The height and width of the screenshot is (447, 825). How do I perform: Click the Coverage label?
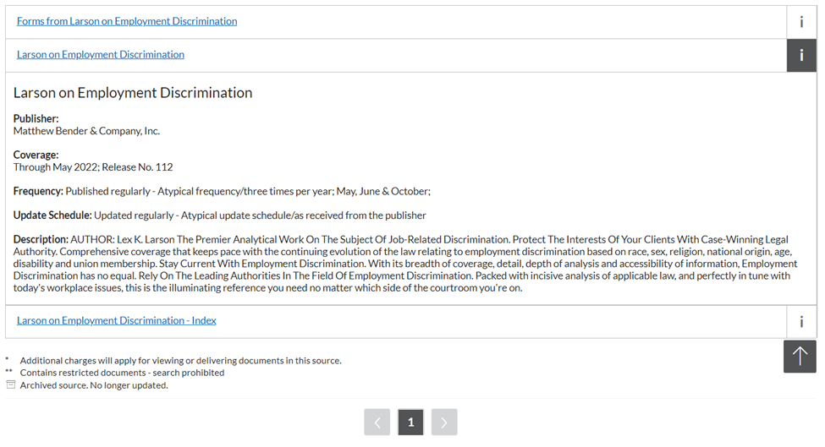[x=36, y=155]
